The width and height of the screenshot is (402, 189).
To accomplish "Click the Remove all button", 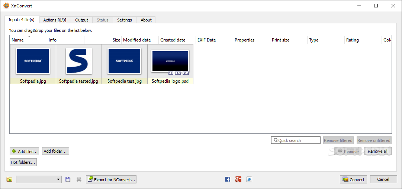I will (378, 151).
